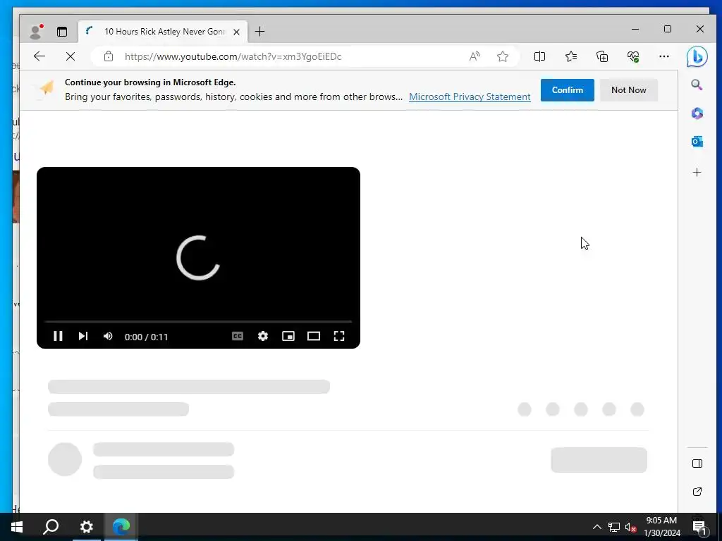722x541 pixels.
Task: Close the Rick Astley tab
Action: [x=236, y=32]
